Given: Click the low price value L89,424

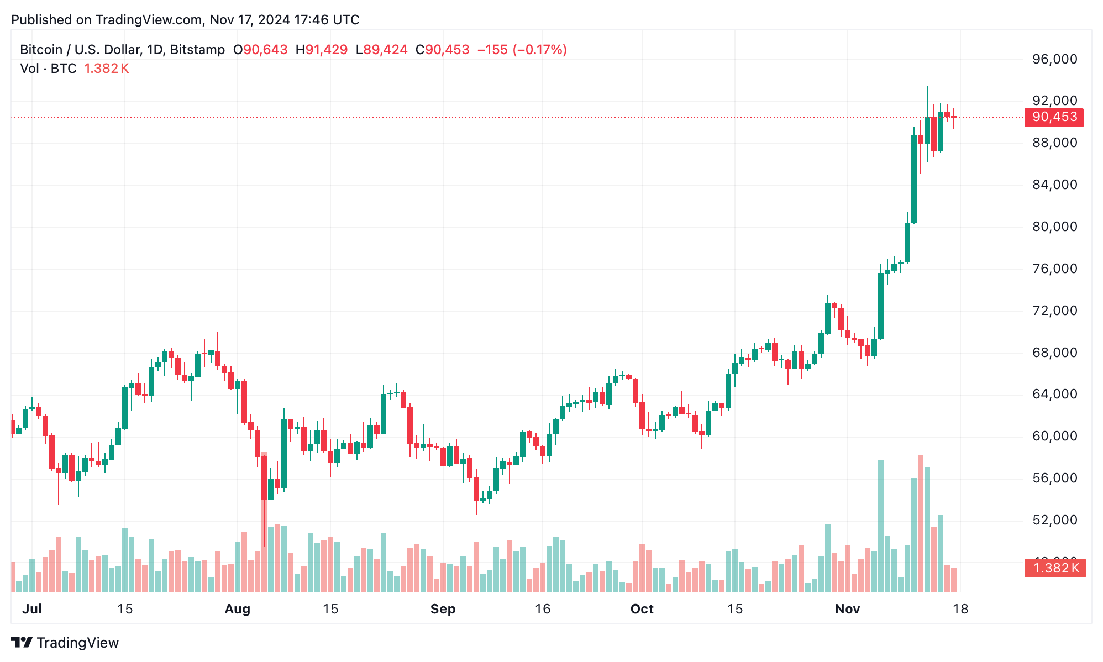Looking at the screenshot, I should click(x=381, y=50).
